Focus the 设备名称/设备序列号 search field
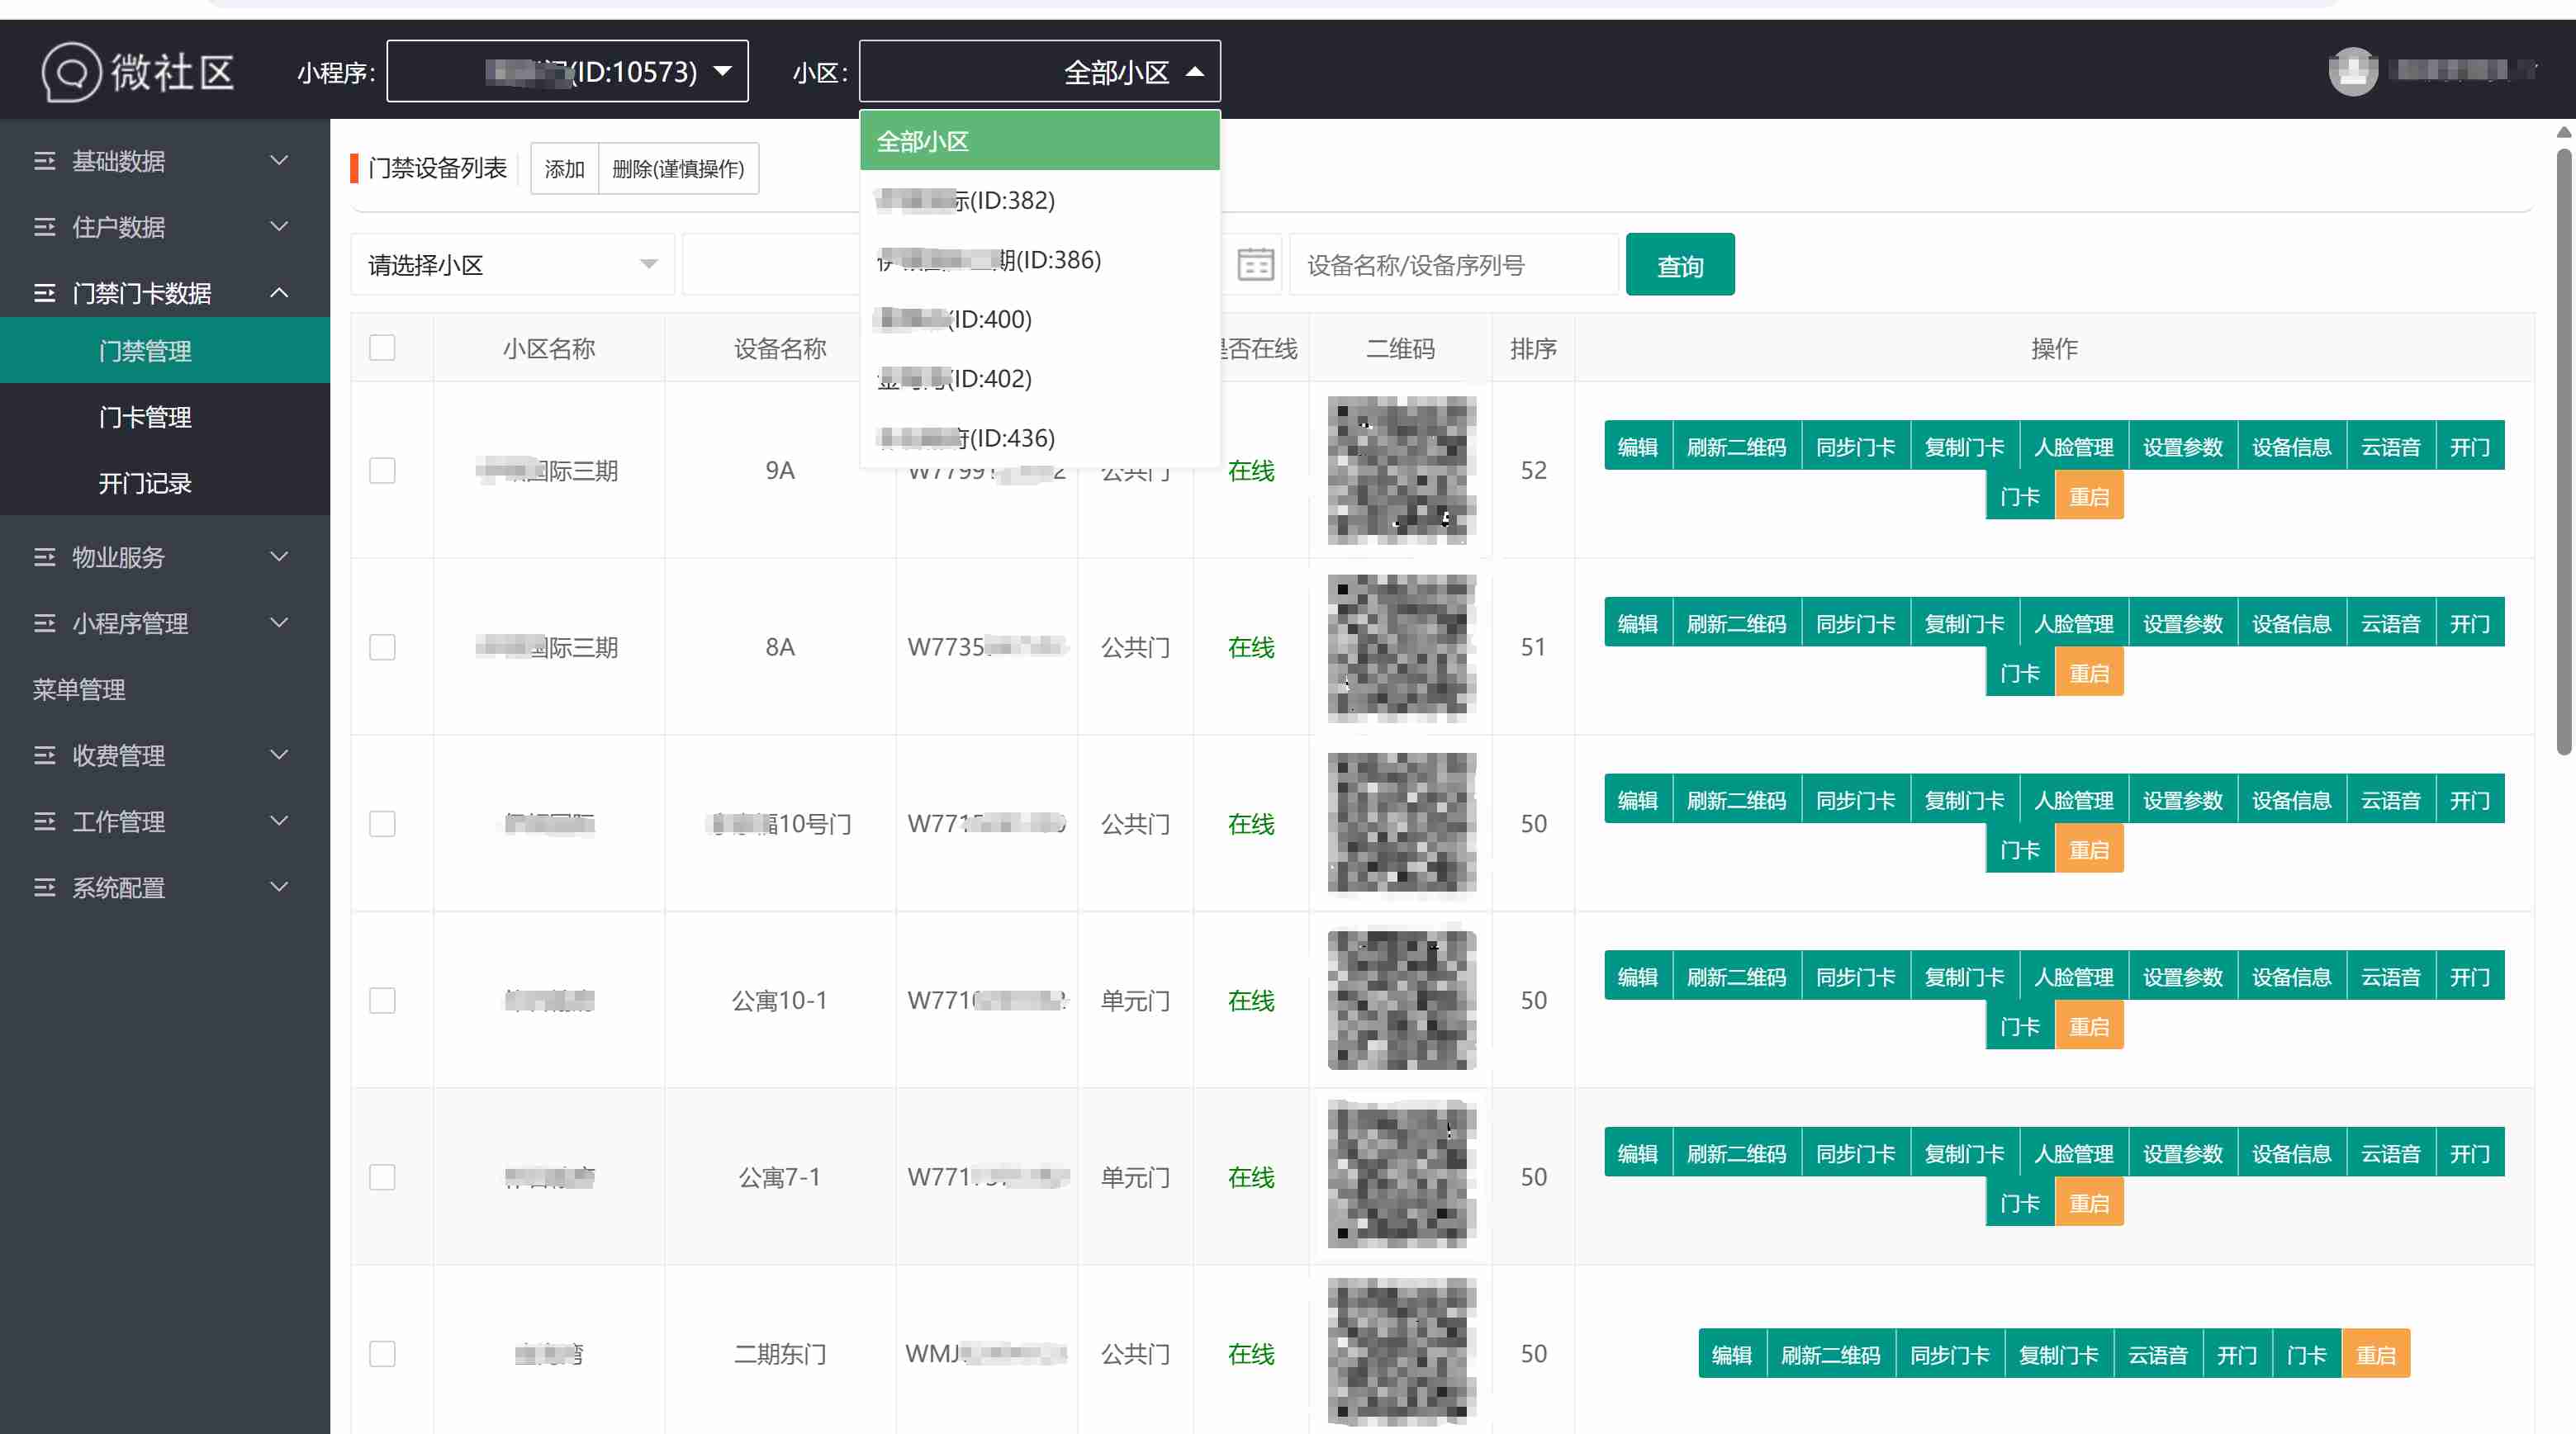The image size is (2576, 1434). (1454, 265)
